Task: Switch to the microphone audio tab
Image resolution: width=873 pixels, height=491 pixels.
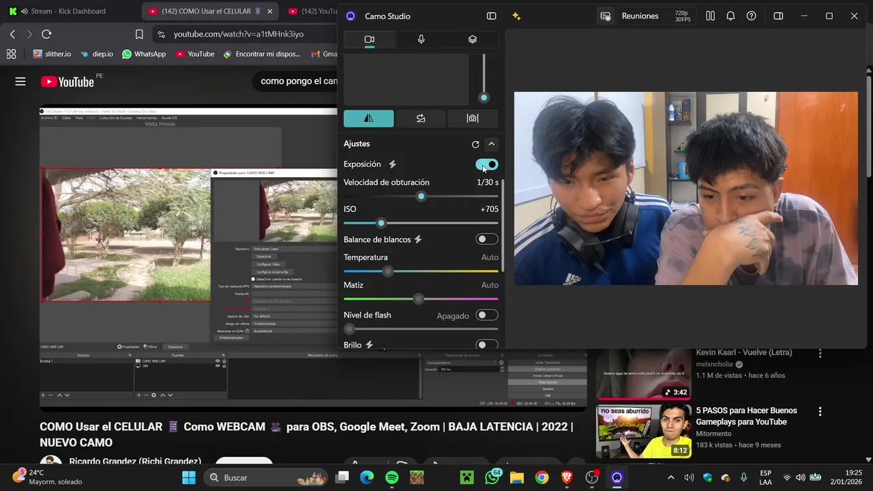Action: pos(421,40)
